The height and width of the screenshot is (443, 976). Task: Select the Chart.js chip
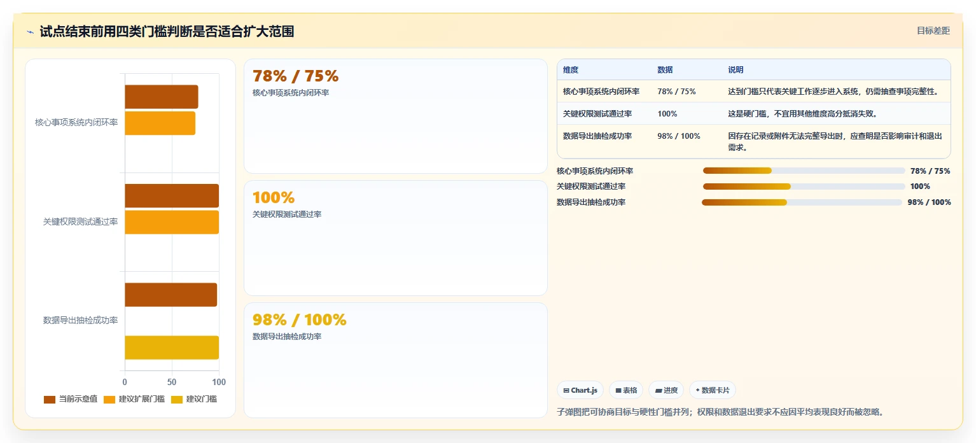[580, 390]
